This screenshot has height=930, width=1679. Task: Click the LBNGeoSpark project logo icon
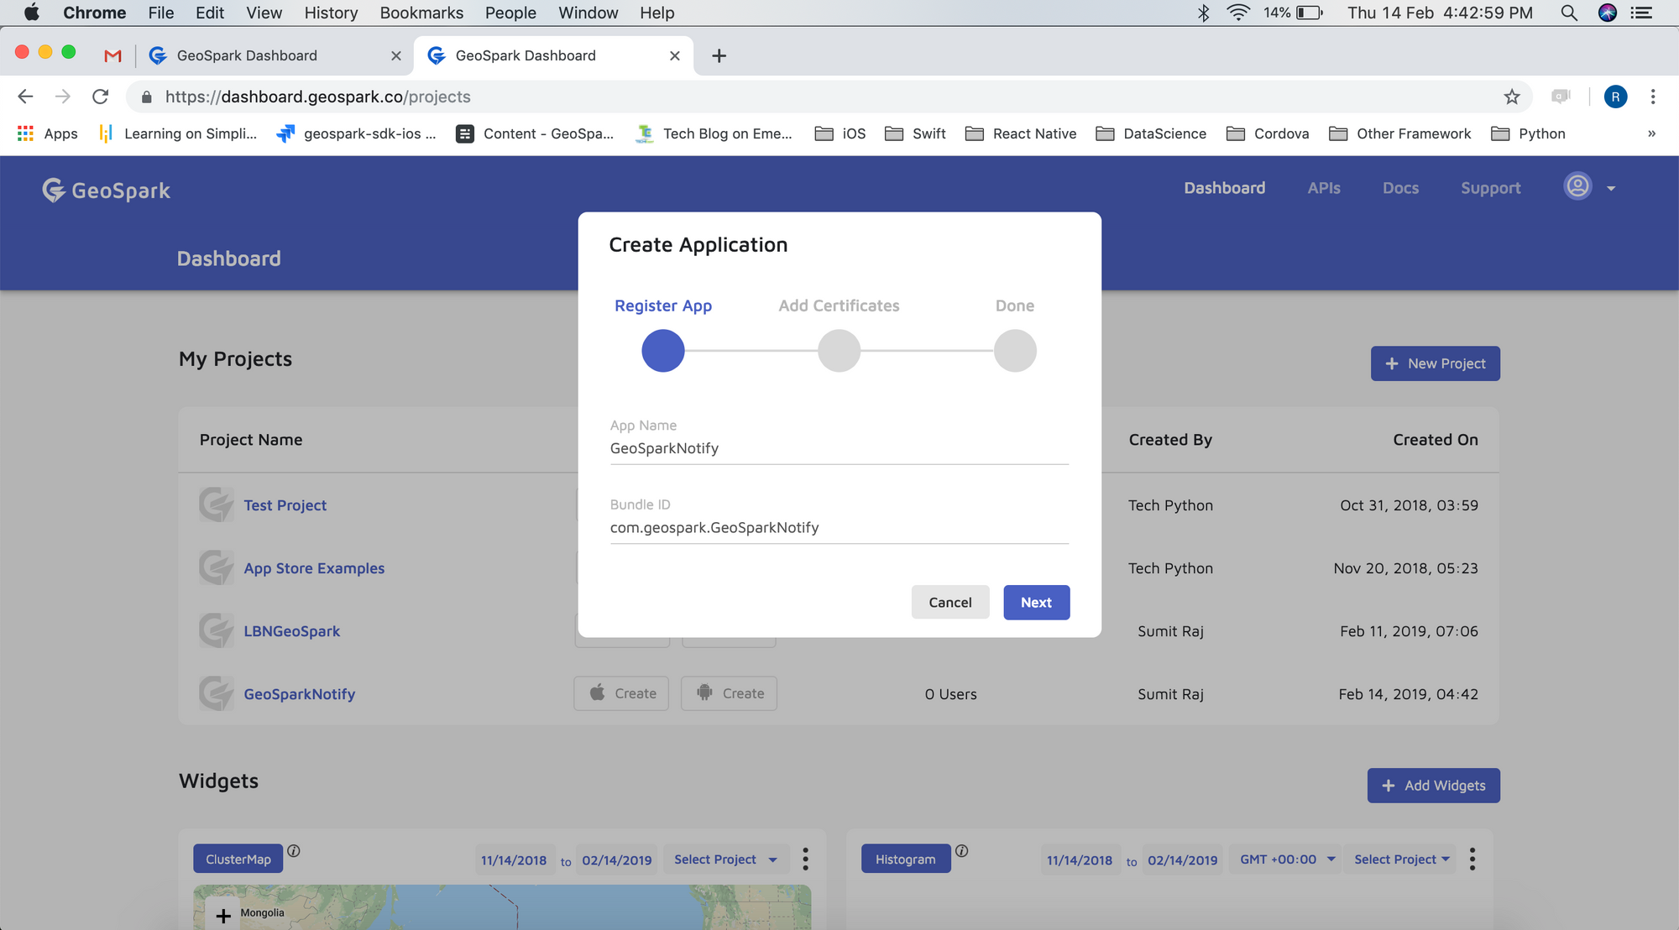click(216, 630)
